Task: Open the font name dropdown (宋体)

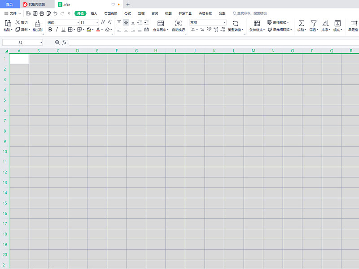Action: [78, 22]
